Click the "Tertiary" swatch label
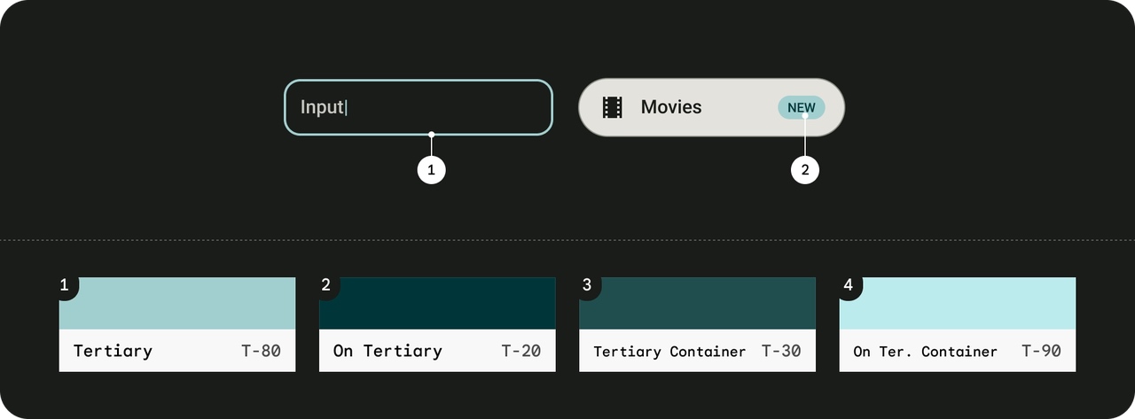 pyautogui.click(x=113, y=351)
